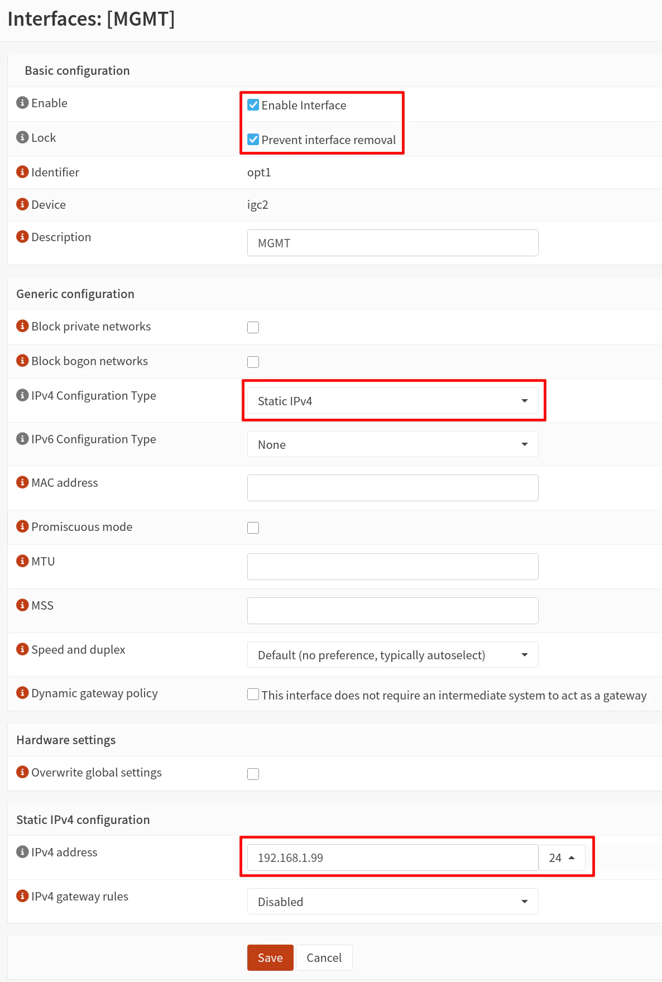
Task: Click the identifier value opt1
Action: [x=259, y=173]
